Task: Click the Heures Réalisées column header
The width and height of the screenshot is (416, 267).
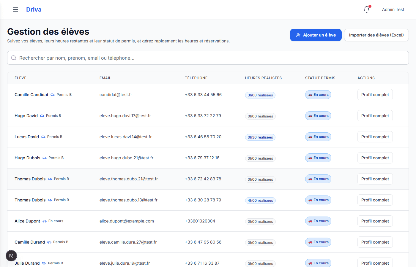Action: coord(263,78)
